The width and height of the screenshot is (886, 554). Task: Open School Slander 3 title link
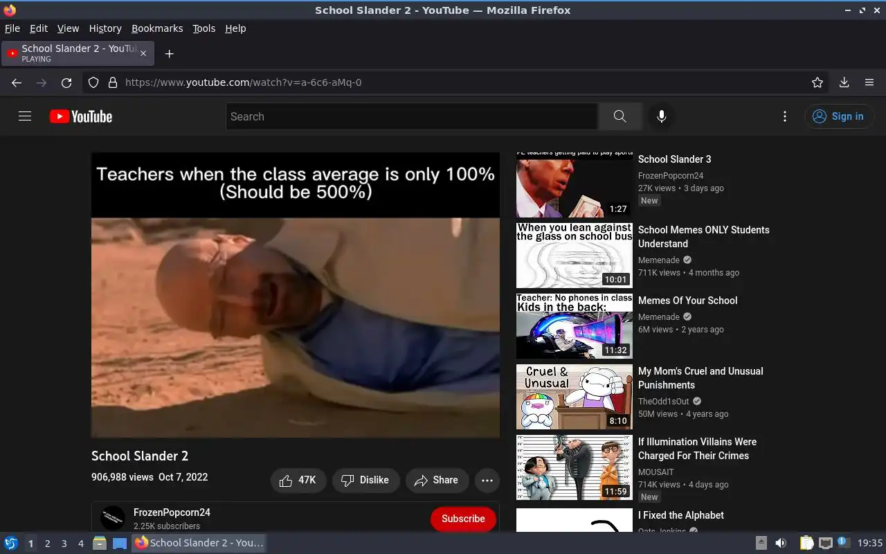coord(674,159)
